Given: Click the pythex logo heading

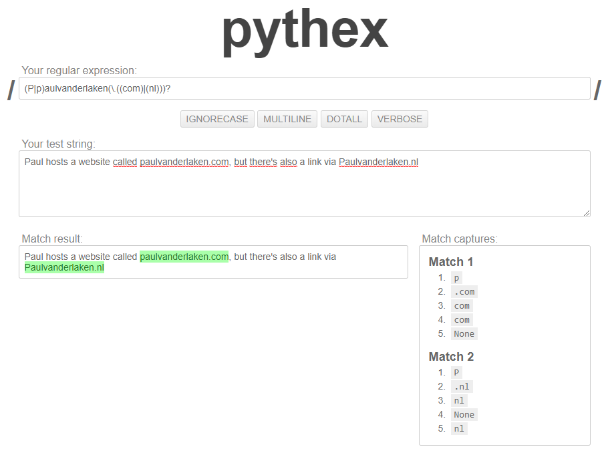Looking at the screenshot, I should tap(304, 31).
